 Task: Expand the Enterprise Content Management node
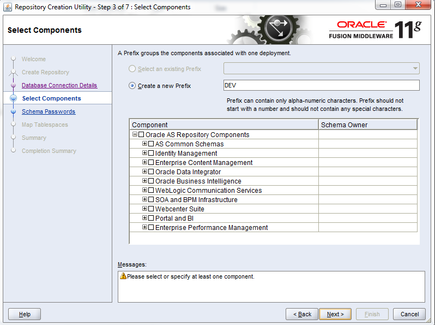144,162
